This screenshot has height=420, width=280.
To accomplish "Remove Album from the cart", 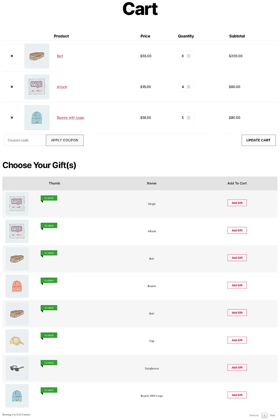I will pos(12,87).
